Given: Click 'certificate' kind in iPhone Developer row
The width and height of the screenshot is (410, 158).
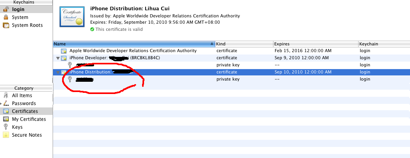Looking at the screenshot, I should (x=227, y=58).
